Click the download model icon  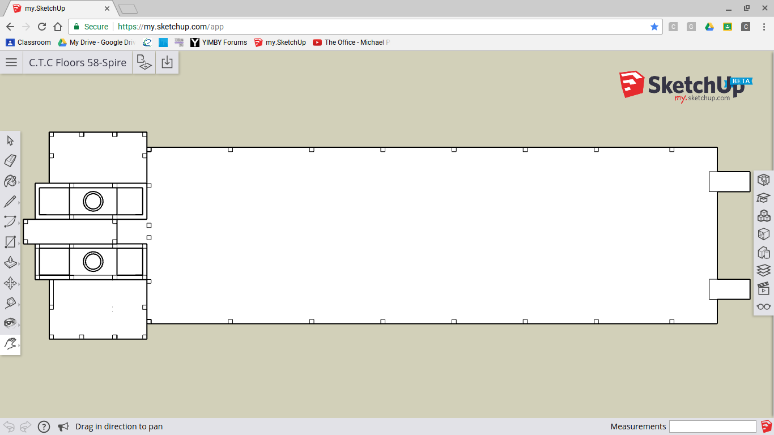[167, 62]
